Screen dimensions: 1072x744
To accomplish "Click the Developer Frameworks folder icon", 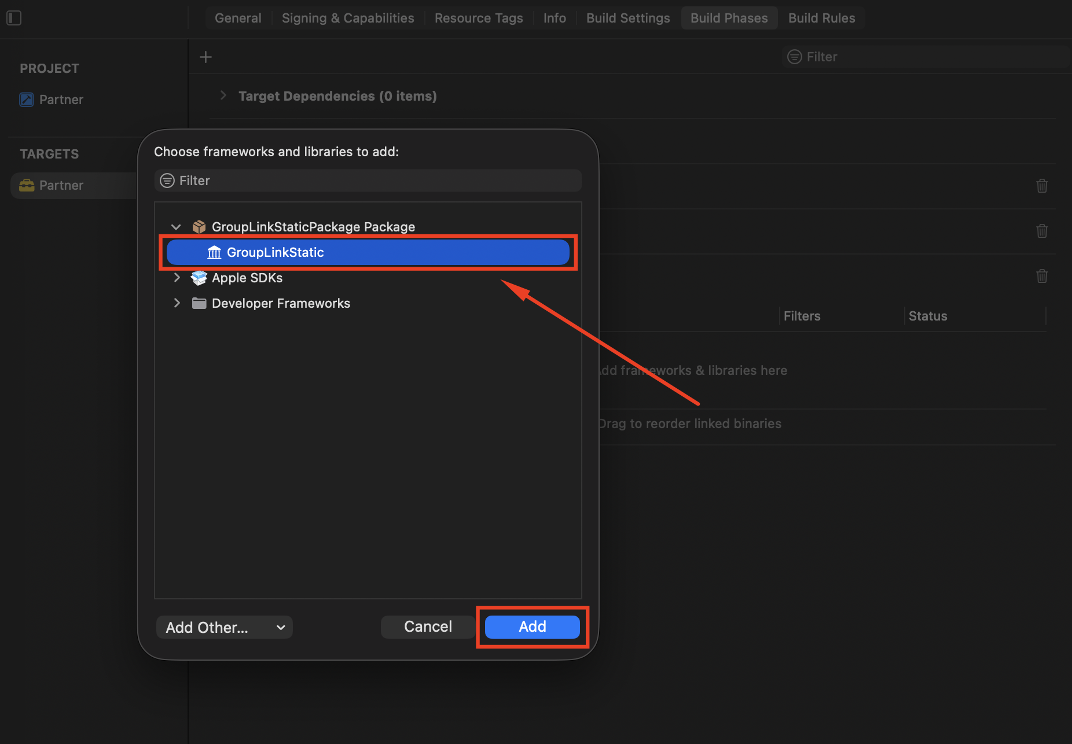I will click(x=199, y=303).
